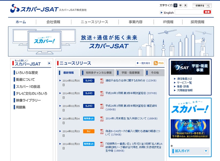Click PDF icon for 将棋界の一番長い日 release
The width and height of the screenshot is (220, 161).
[x=102, y=144]
